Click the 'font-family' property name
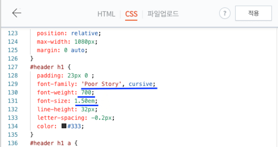Image resolution: width=278 pixels, height=147 pixels. (56, 84)
